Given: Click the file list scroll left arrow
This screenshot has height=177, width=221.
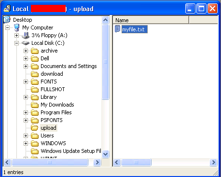Looking at the screenshot, I should point(117,163).
